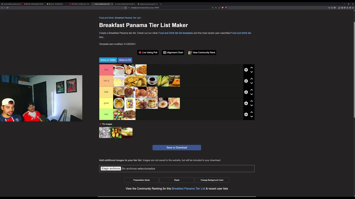Click the Alignment Chart button
Screen dimensions: 355x199
point(173,53)
